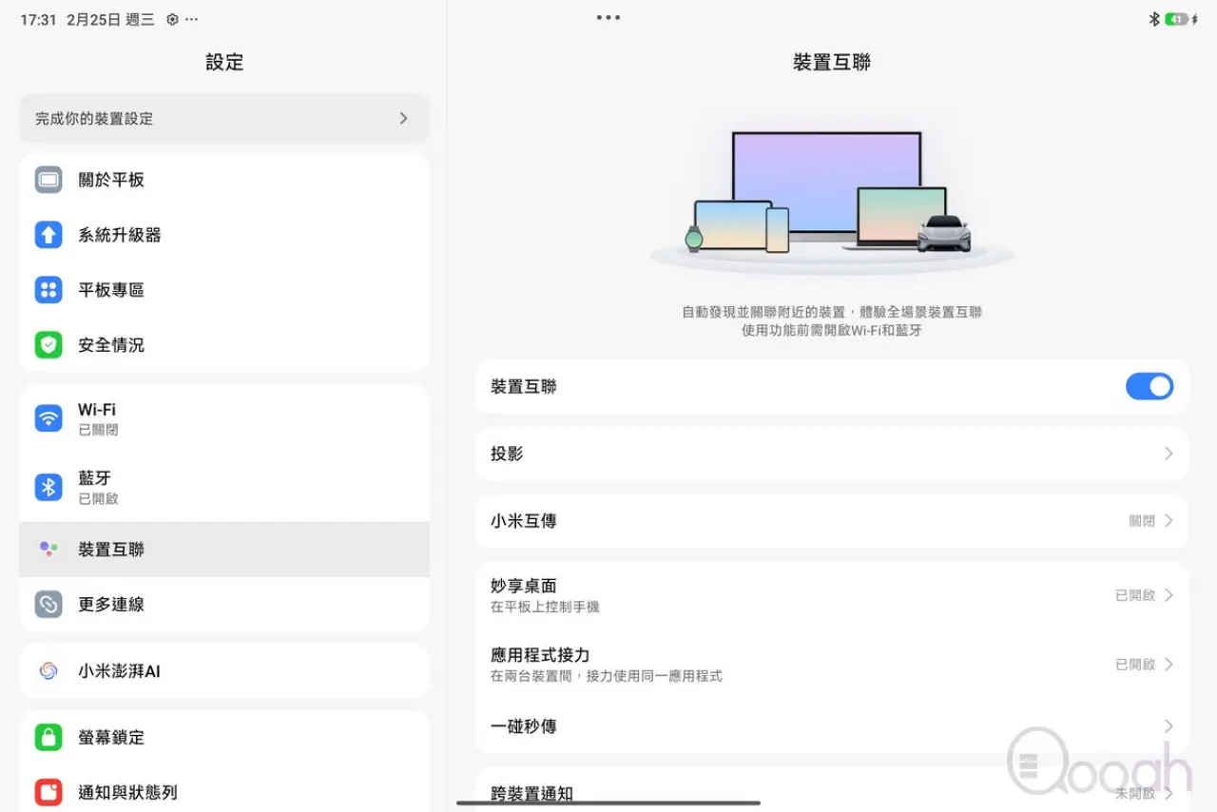
Task: Open the 一碰秒傳 option
Action: click(831, 726)
